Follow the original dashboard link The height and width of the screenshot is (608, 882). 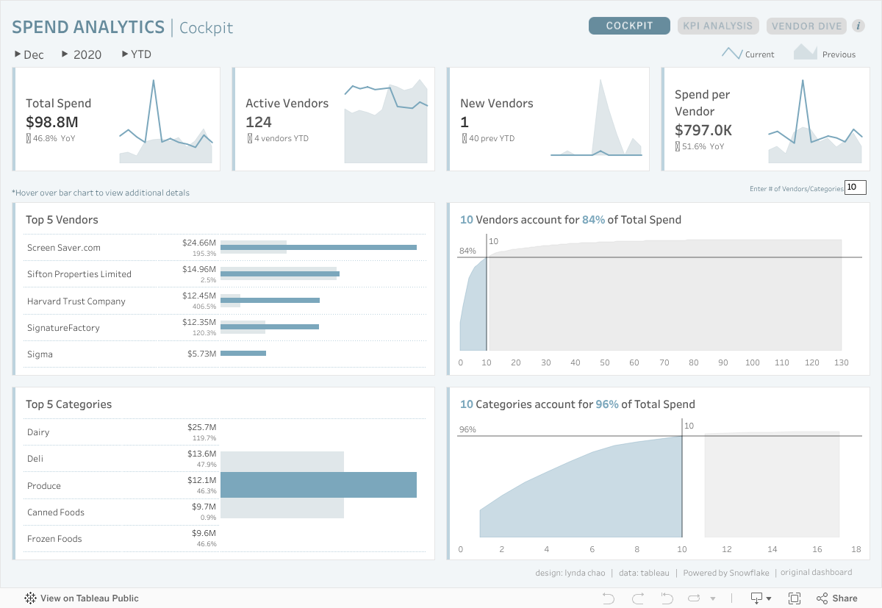coord(816,571)
